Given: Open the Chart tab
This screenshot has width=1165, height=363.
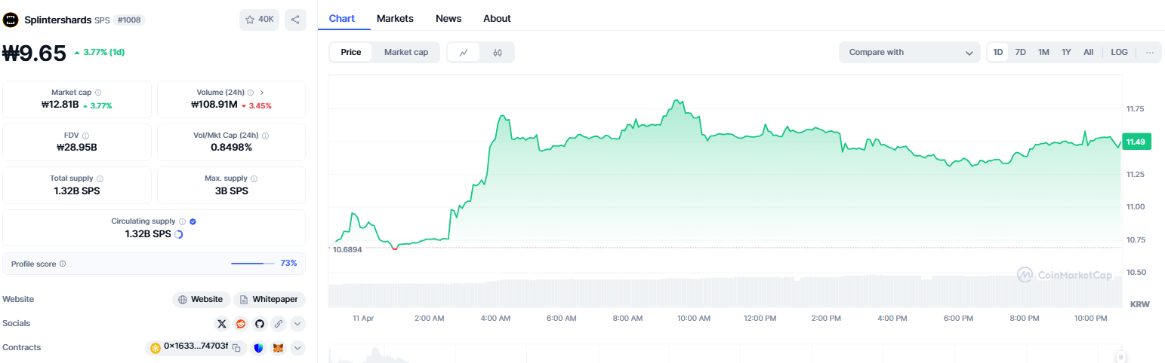Looking at the screenshot, I should (x=342, y=18).
